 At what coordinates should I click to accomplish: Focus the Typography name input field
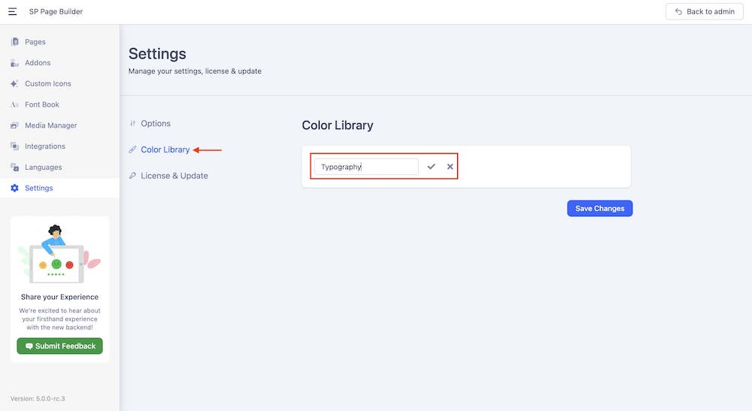click(366, 167)
